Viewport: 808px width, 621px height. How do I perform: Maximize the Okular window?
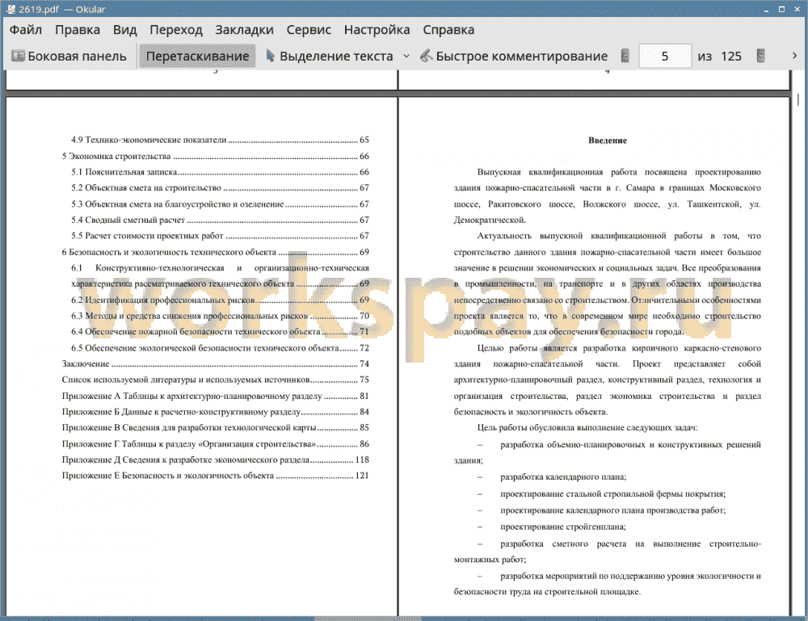(x=781, y=9)
